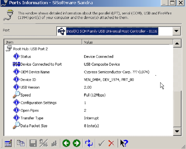Image resolution: width=186 pixels, height=149 pixels.
Task: Go forward with the green right arrow
Action: tap(77, 143)
